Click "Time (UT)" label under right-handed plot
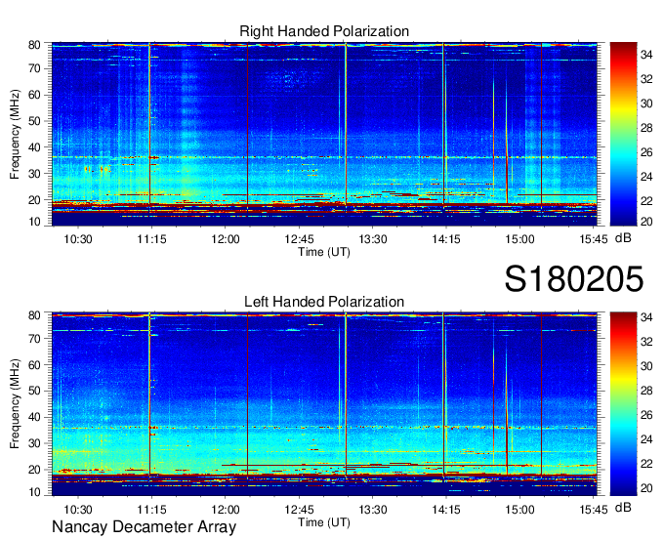This screenshot has height=539, width=664. coord(324,252)
